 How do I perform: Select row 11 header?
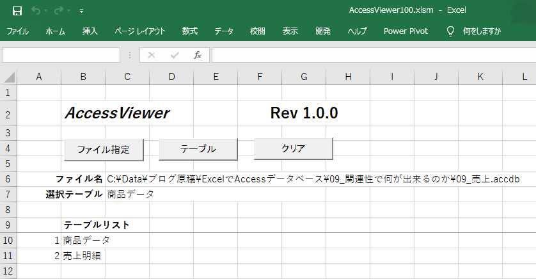pos(8,256)
